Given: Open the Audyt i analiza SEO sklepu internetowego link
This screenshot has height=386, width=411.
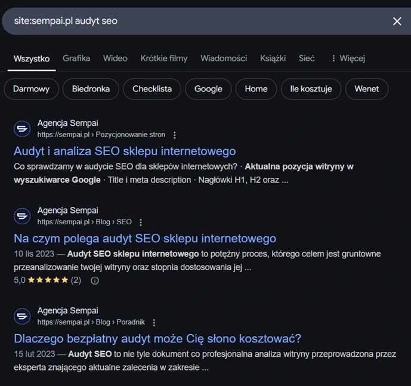Looking at the screenshot, I should point(125,152).
